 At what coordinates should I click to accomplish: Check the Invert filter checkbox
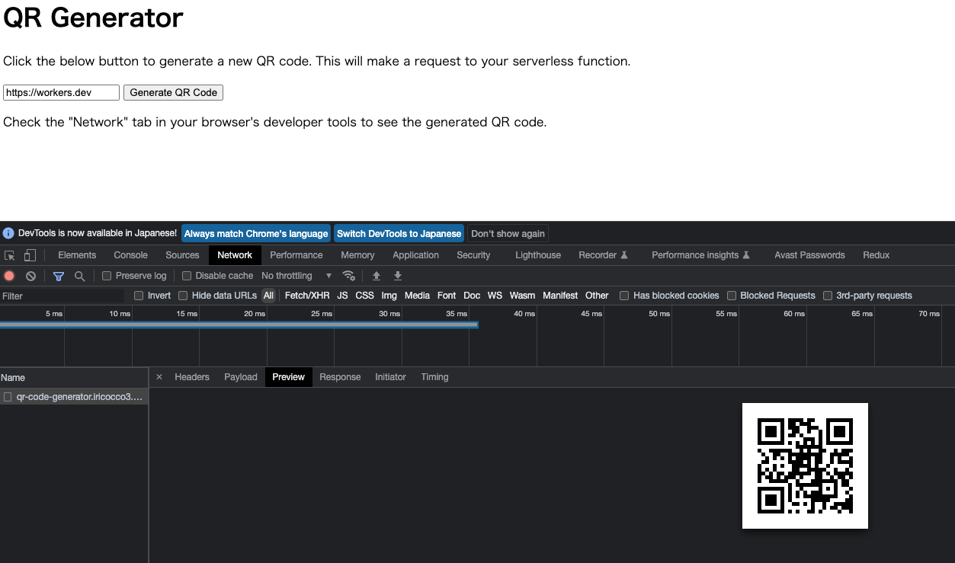(x=139, y=296)
